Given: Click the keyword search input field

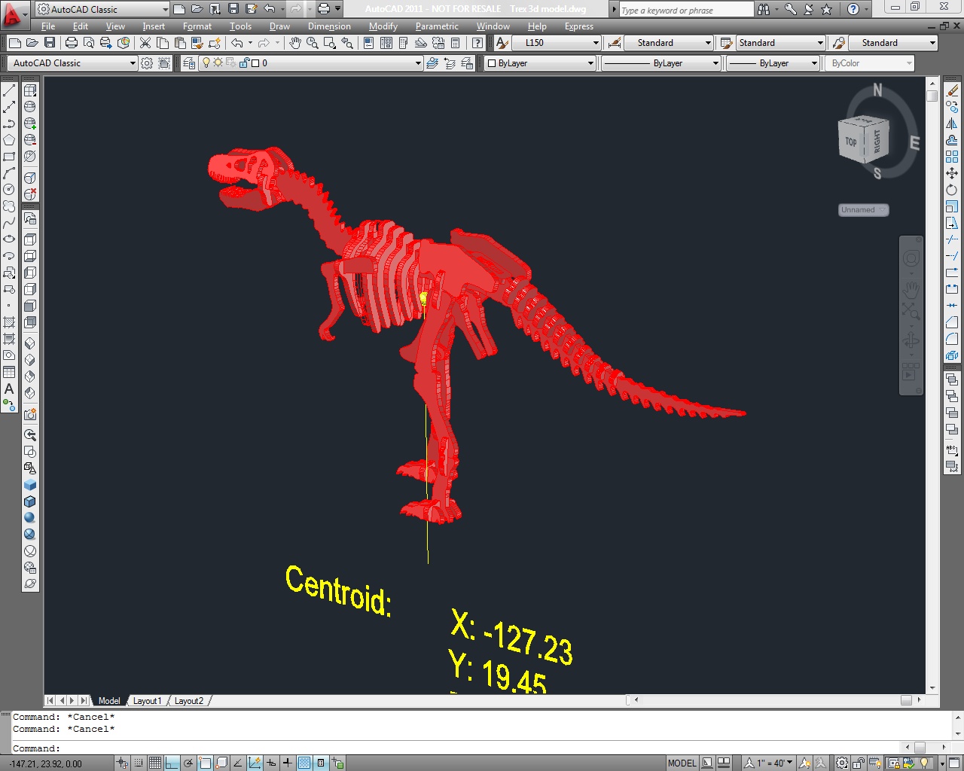Looking at the screenshot, I should coord(687,10).
